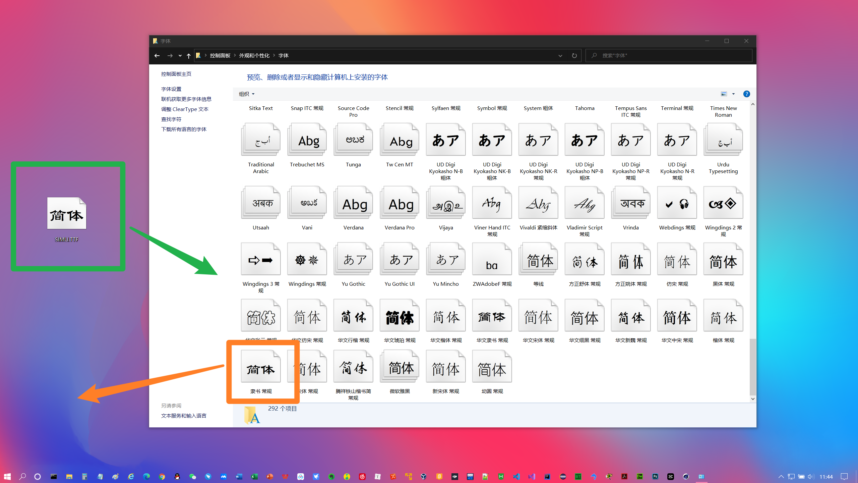858x483 pixels.
Task: Select the 腾祥铁山楷书简 常规 font
Action: click(x=353, y=367)
